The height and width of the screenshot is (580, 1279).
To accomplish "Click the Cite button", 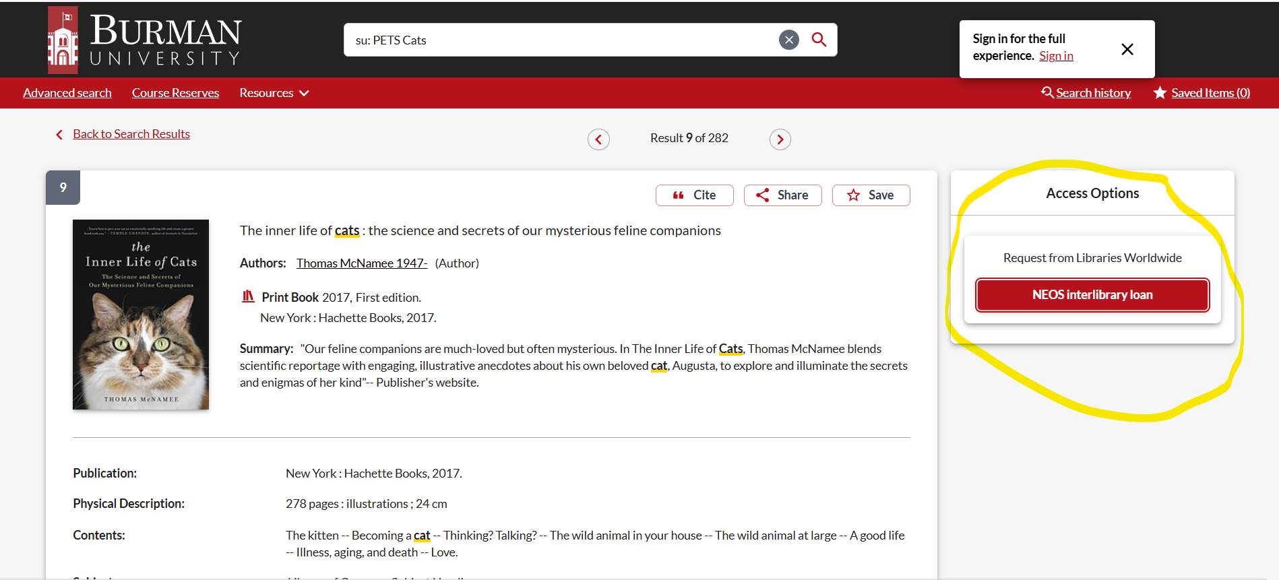I will coord(694,195).
